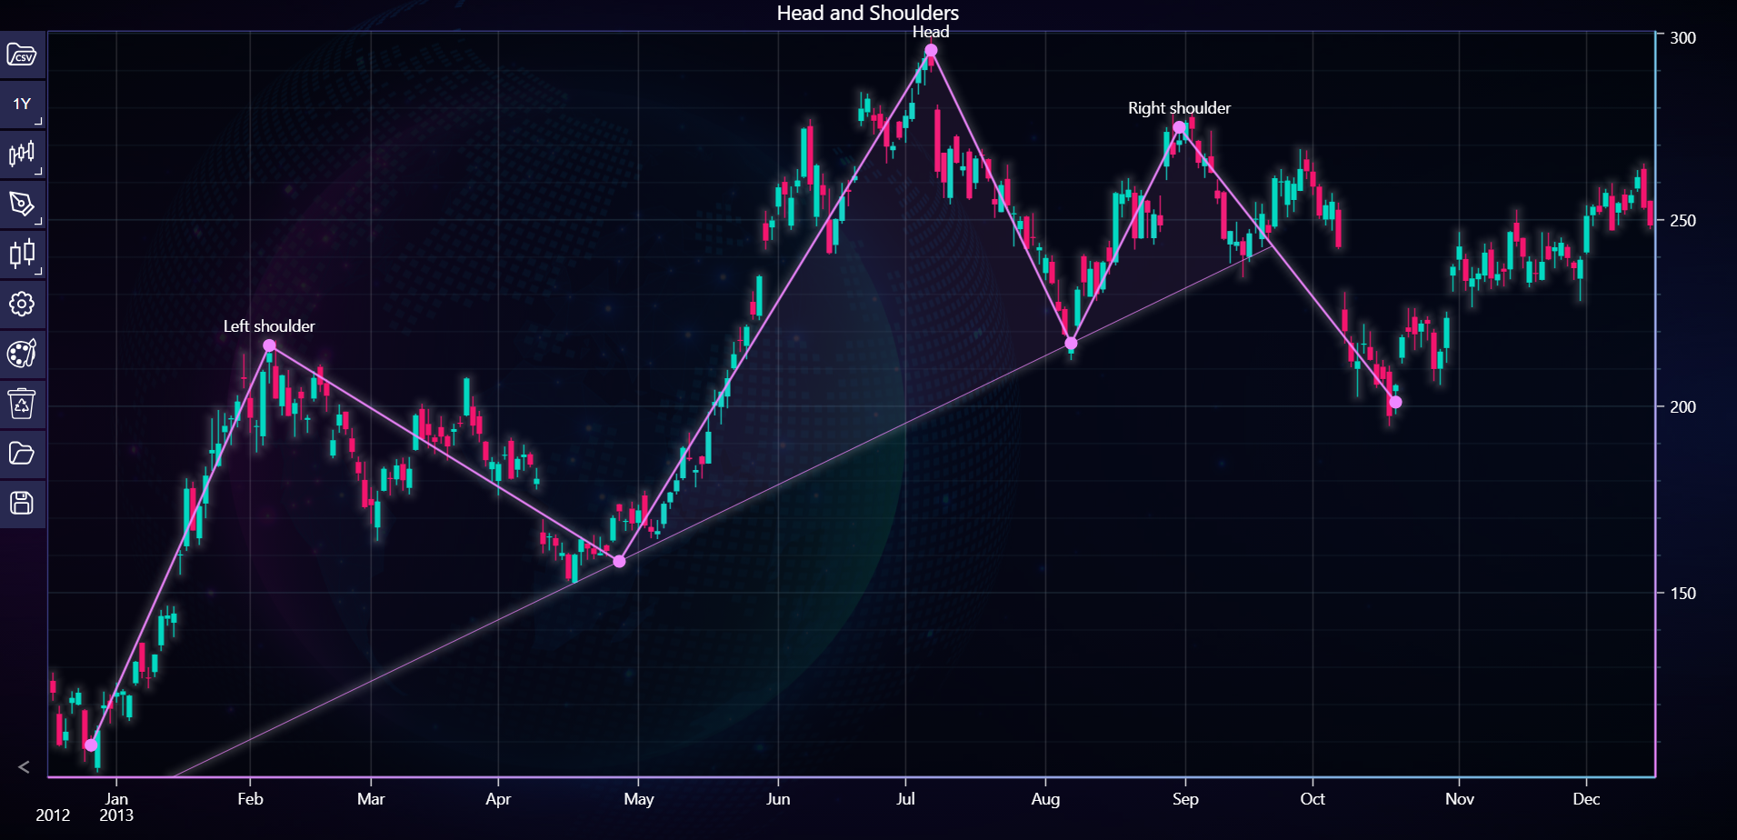Click the 'Head and Shoulders' chart title
Viewport: 1737px width, 840px height.
tap(868, 13)
